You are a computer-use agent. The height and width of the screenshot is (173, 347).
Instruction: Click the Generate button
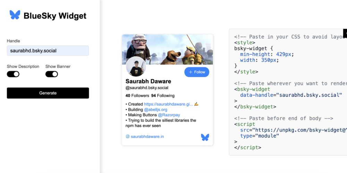tap(48, 93)
